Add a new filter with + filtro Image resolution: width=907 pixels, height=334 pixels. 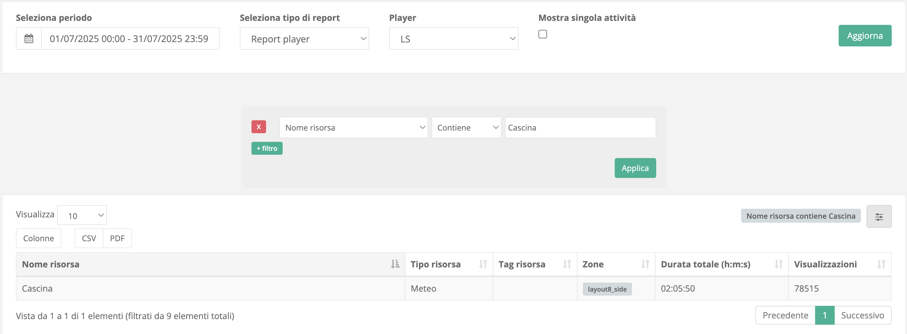click(266, 148)
